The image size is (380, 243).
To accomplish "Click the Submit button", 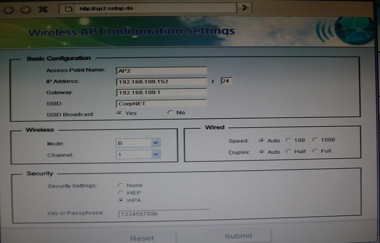I will (x=238, y=236).
